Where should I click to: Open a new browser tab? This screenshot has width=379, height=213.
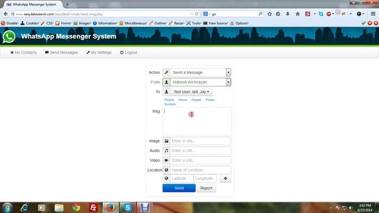[x=68, y=4]
